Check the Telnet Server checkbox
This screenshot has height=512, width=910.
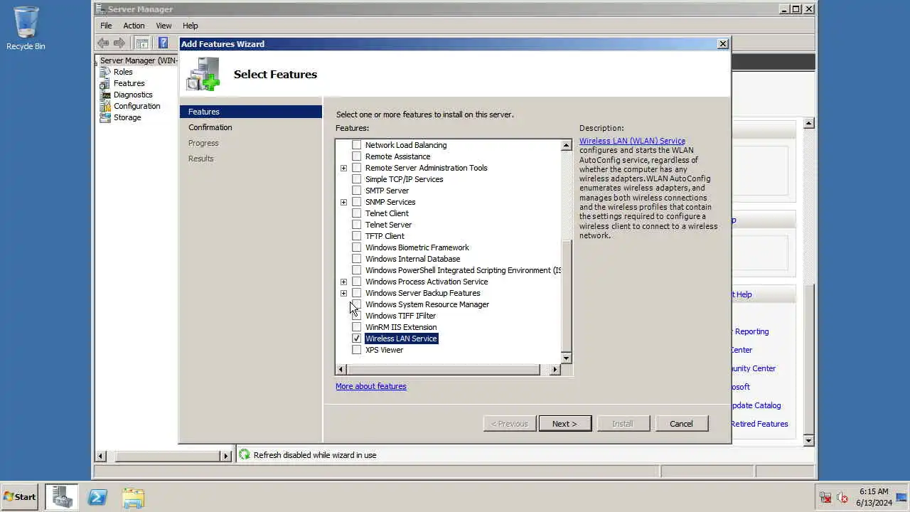[x=357, y=225]
